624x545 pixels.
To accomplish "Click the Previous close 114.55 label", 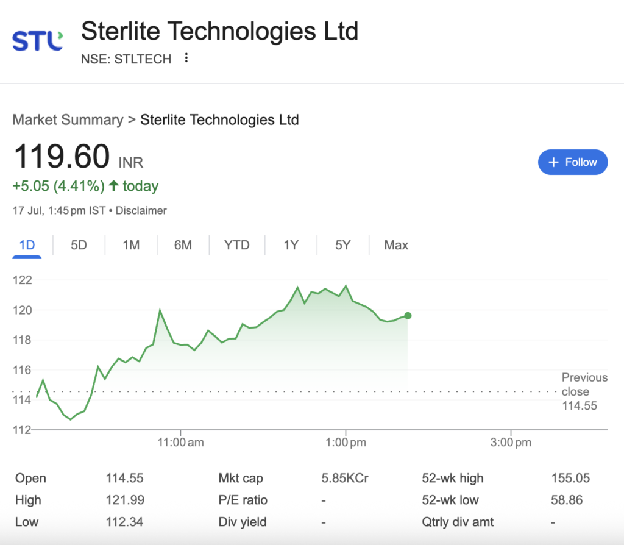I will [x=584, y=391].
